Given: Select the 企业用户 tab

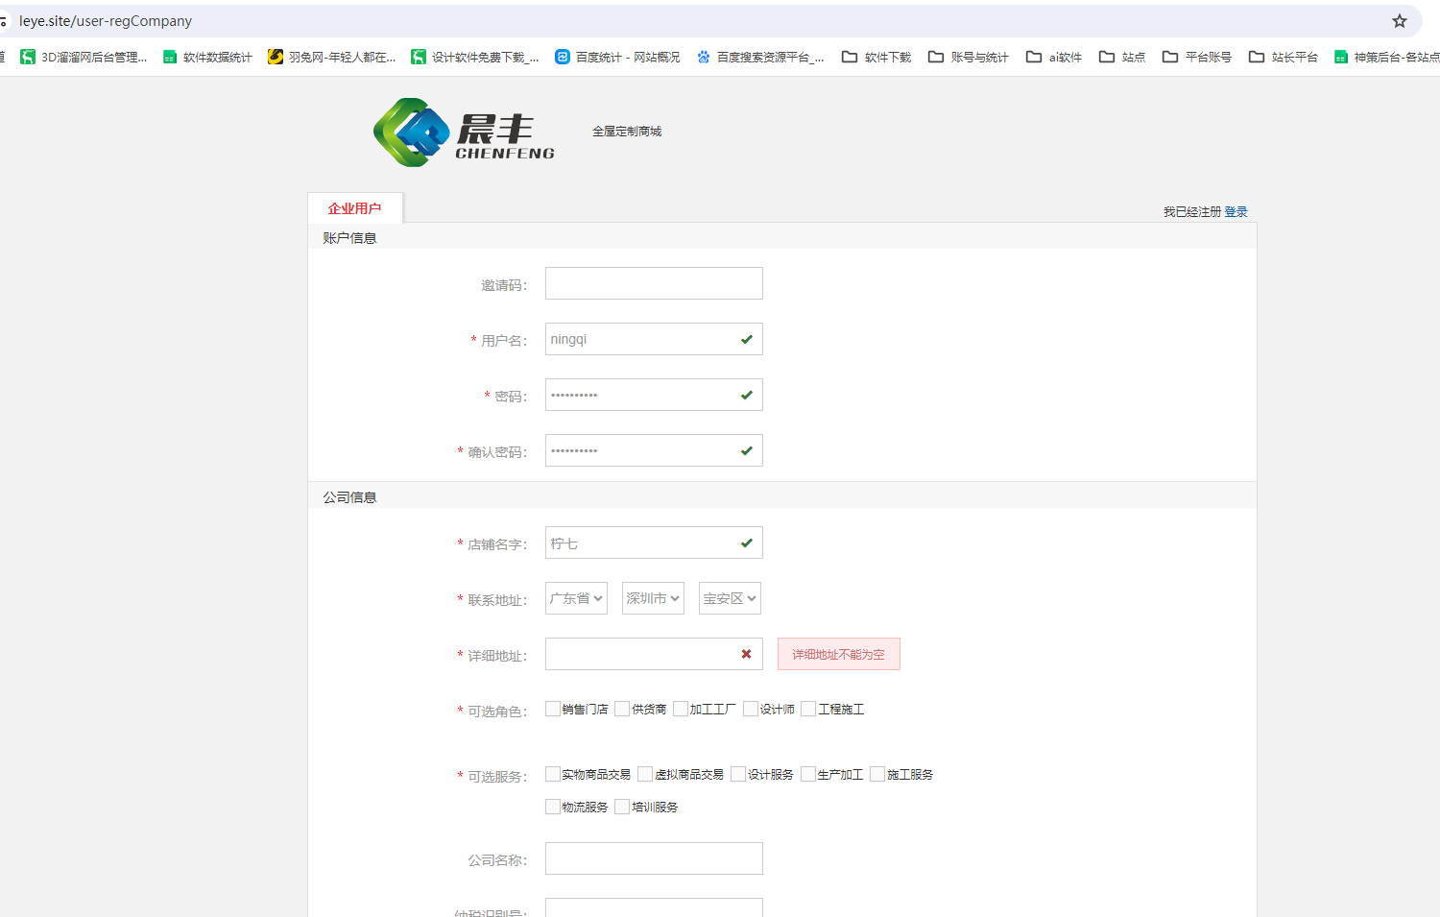Looking at the screenshot, I should [x=355, y=208].
